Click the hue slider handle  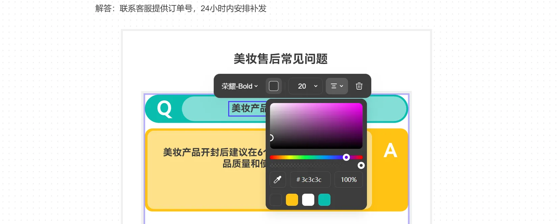click(346, 157)
